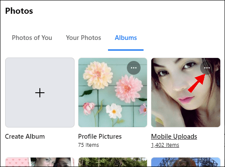
Task: Open the pink hearts album thumbnail
Action: (40, 162)
